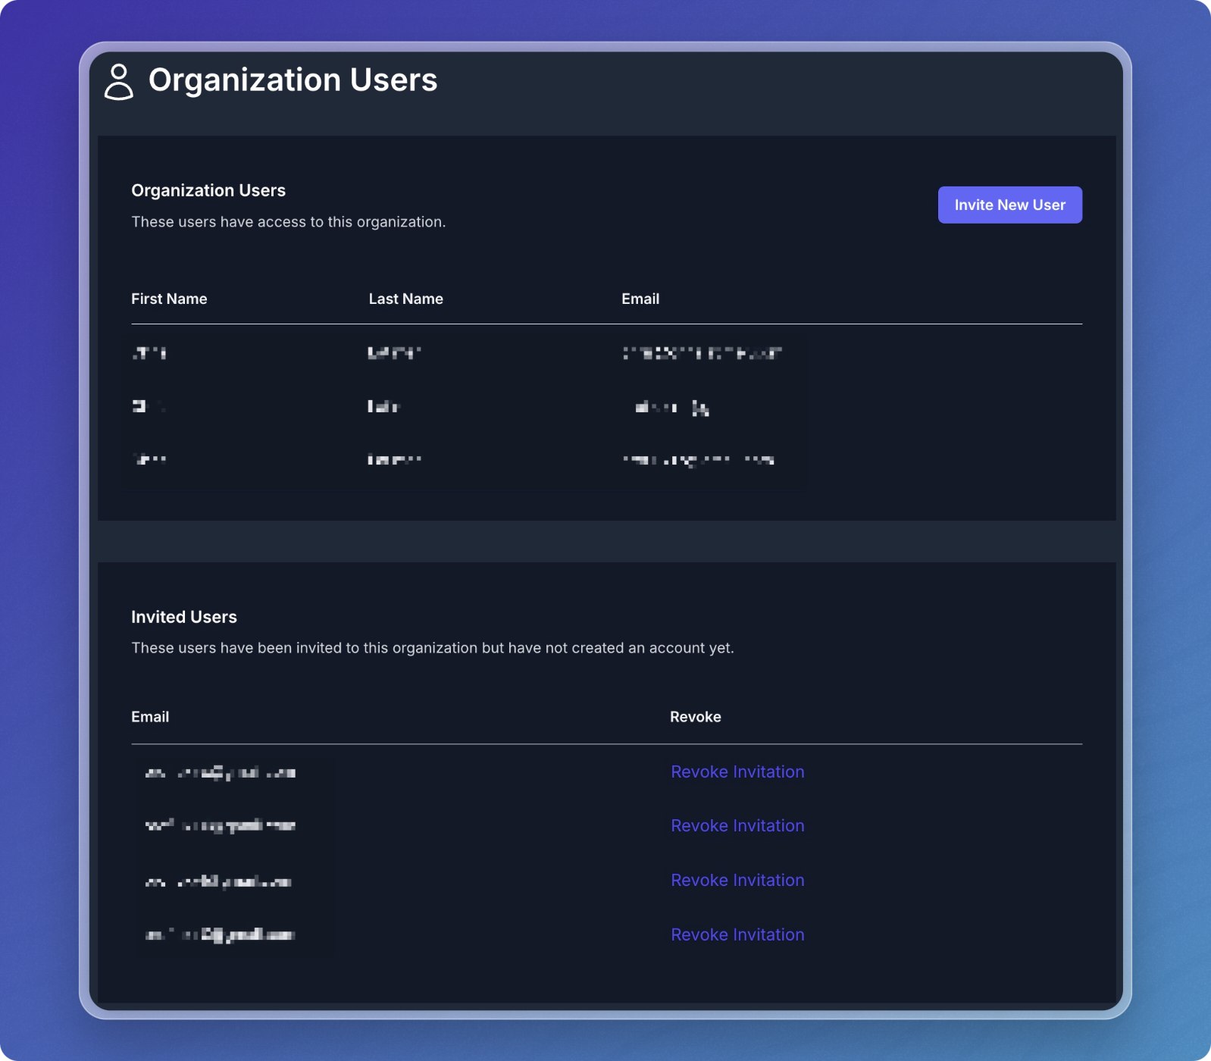Screen dimensions: 1211x1061
Task: Click 'These users have access to this organization.'
Action: (x=288, y=222)
